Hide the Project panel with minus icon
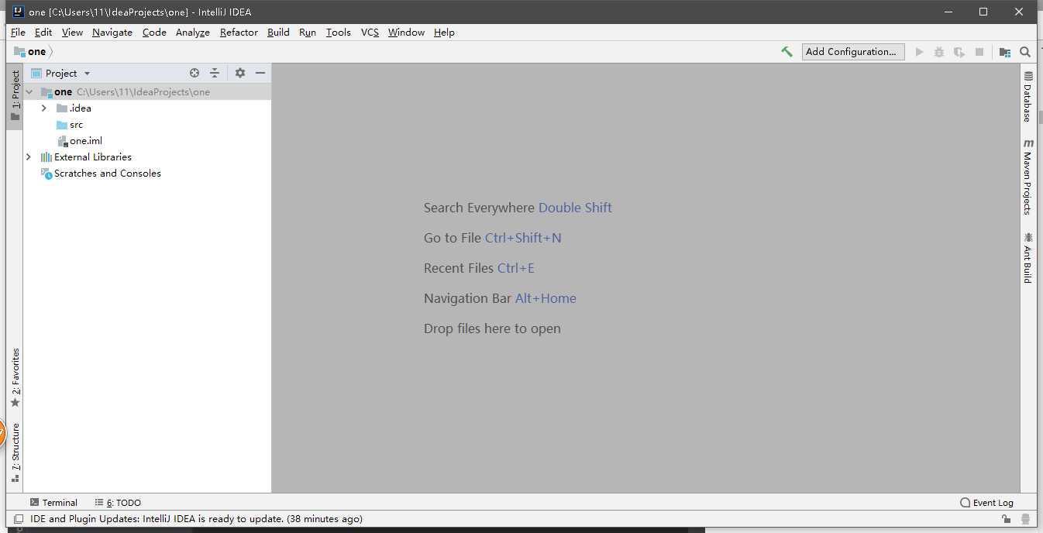This screenshot has width=1043, height=533. click(260, 73)
